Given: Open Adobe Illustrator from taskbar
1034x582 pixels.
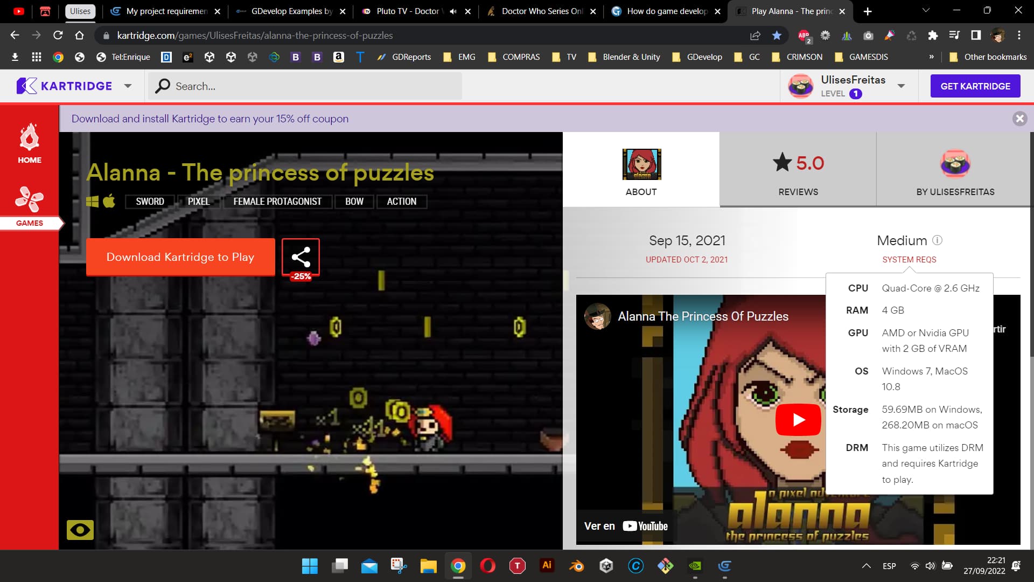Looking at the screenshot, I should (547, 566).
